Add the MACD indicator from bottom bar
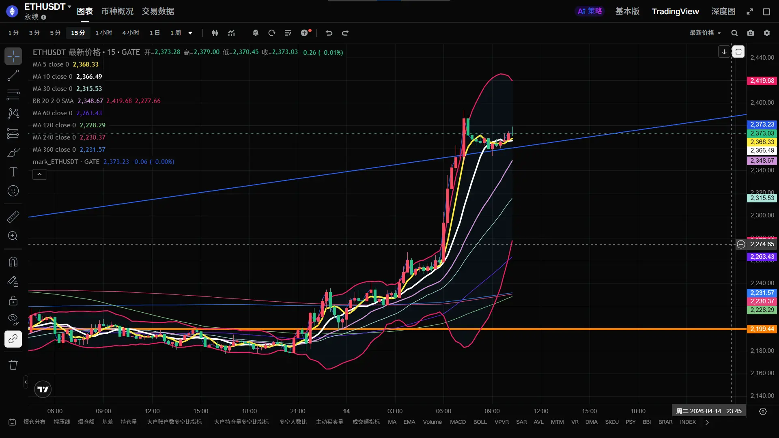Image resolution: width=779 pixels, height=438 pixels. coord(458,422)
